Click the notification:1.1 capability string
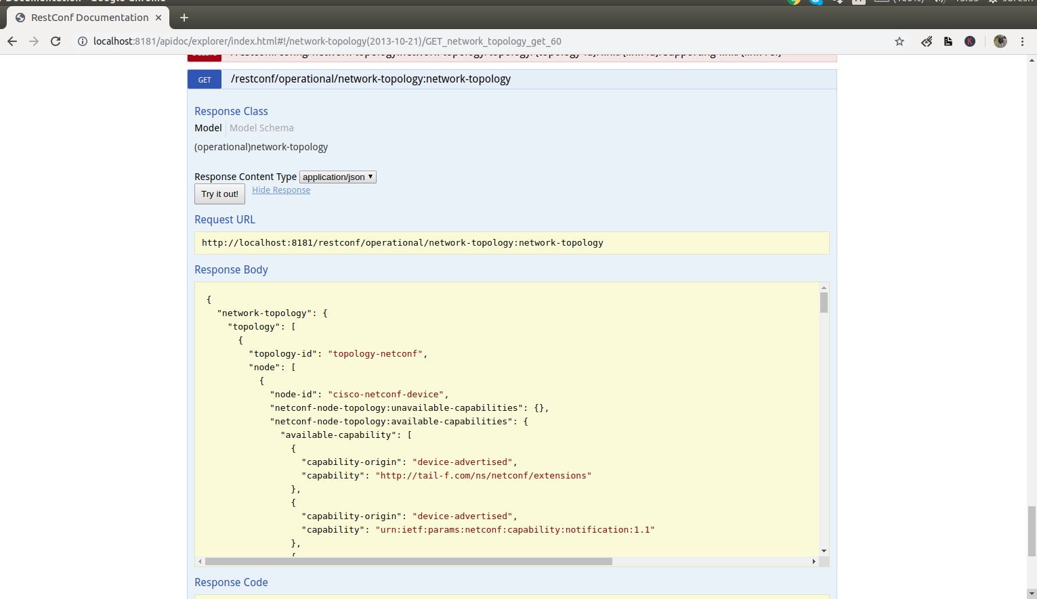This screenshot has height=599, width=1037. point(515,530)
